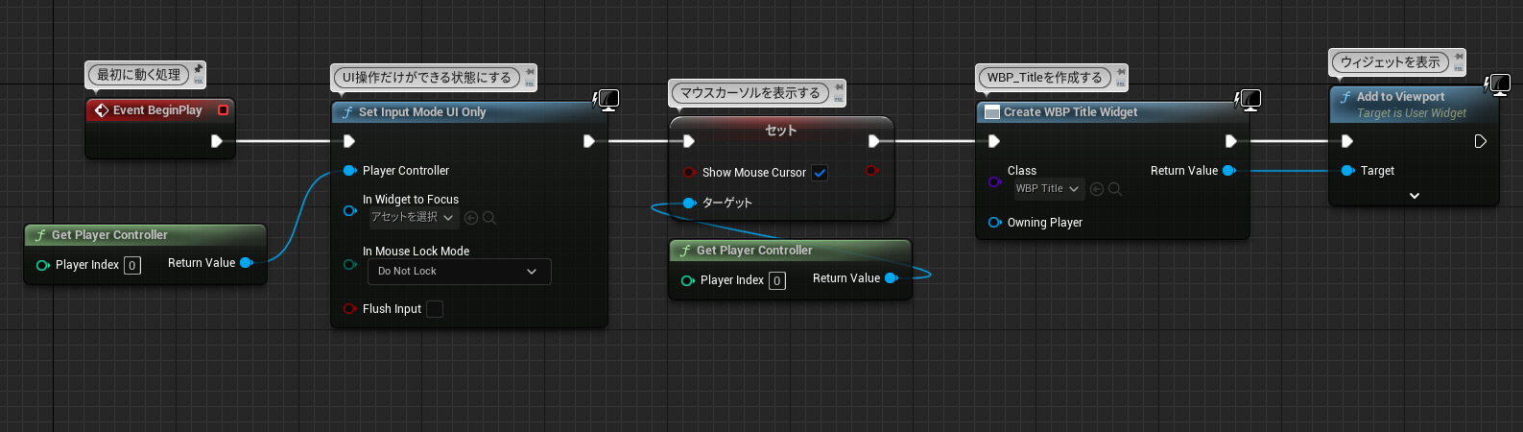
Task: Click the Owning Player pin
Action: click(994, 223)
